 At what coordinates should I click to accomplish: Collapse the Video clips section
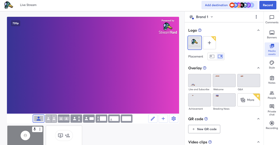(x=258, y=142)
